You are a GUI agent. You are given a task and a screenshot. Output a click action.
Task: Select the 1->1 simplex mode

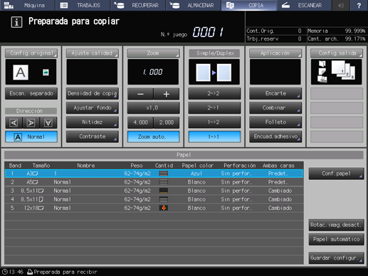tap(214, 137)
